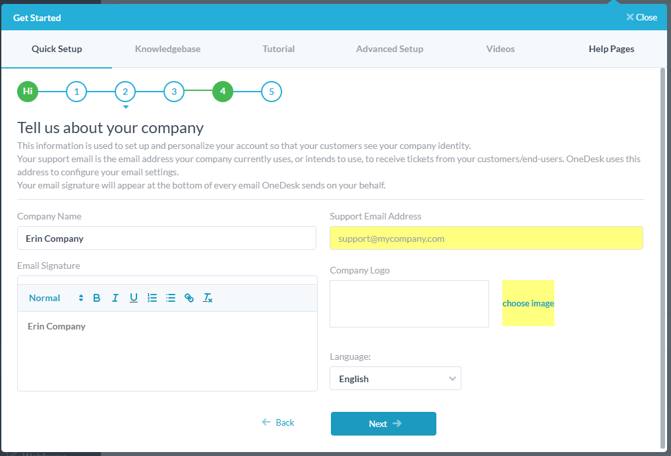
Task: Switch to the Knowledgebase tab
Action: click(167, 49)
